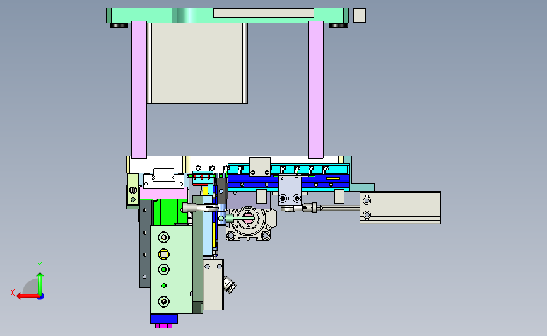Viewport: 547px width, 336px height.
Task: Pick the left black rubber foot under top plate
Action: pos(119,25)
